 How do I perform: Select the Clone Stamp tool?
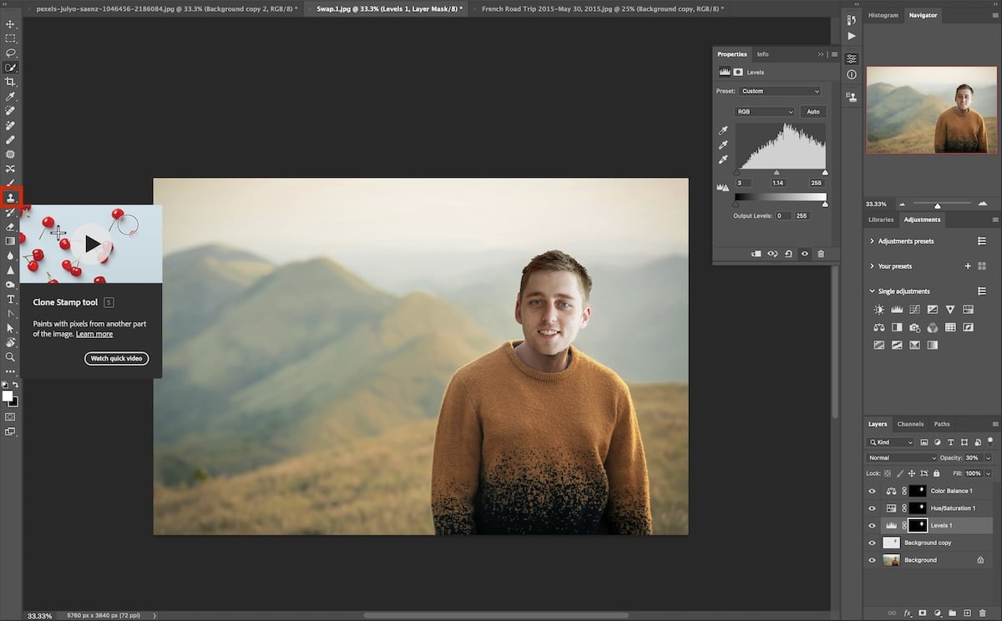coord(11,197)
